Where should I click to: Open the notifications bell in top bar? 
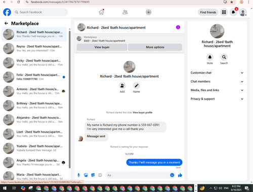[x=233, y=12]
